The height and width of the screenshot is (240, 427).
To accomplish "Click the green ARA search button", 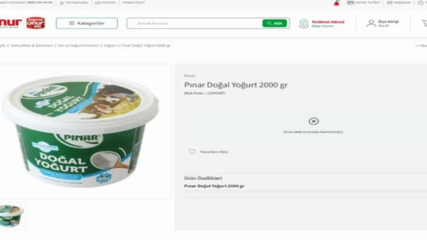I will click(275, 23).
